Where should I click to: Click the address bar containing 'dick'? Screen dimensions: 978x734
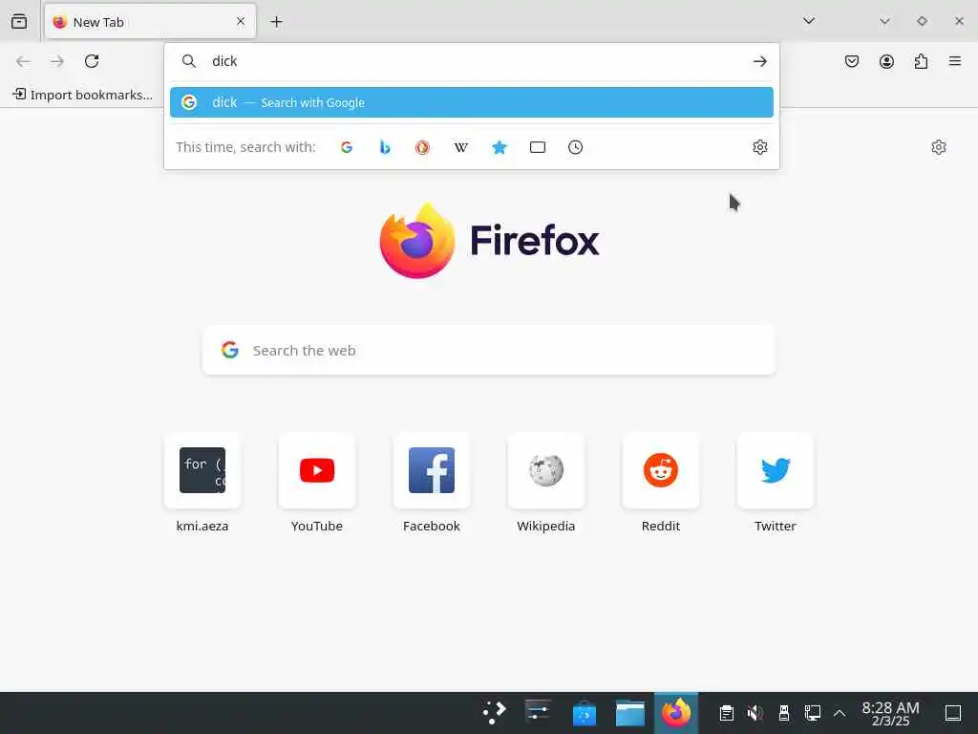pyautogui.click(x=474, y=61)
